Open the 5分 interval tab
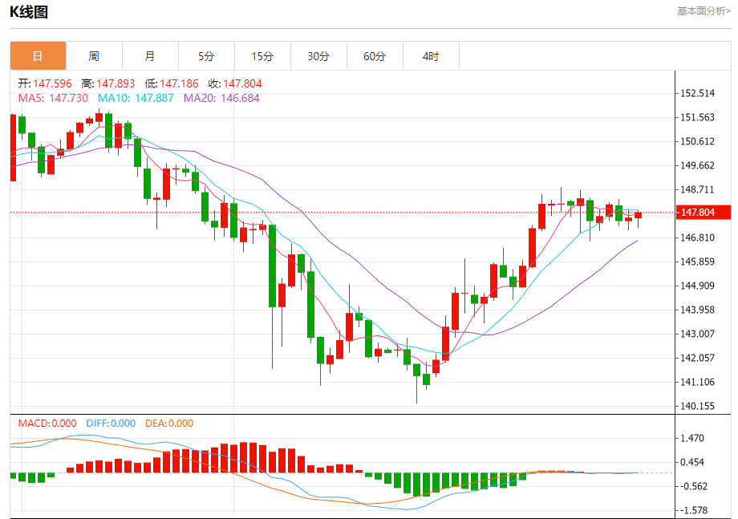Screen dimensions: 738x519 206,56
